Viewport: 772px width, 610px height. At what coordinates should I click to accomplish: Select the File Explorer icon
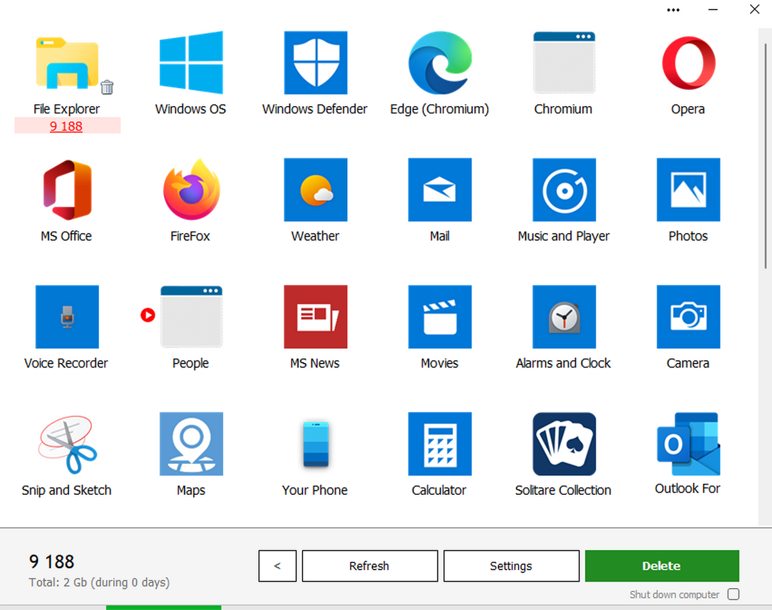(x=67, y=62)
